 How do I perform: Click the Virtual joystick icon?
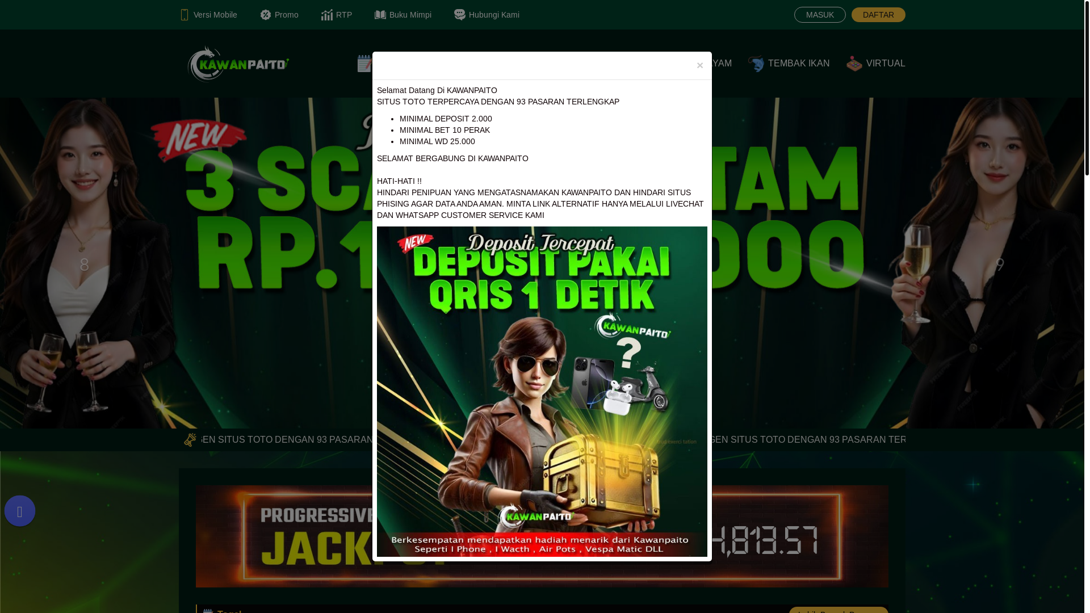pyautogui.click(x=854, y=64)
